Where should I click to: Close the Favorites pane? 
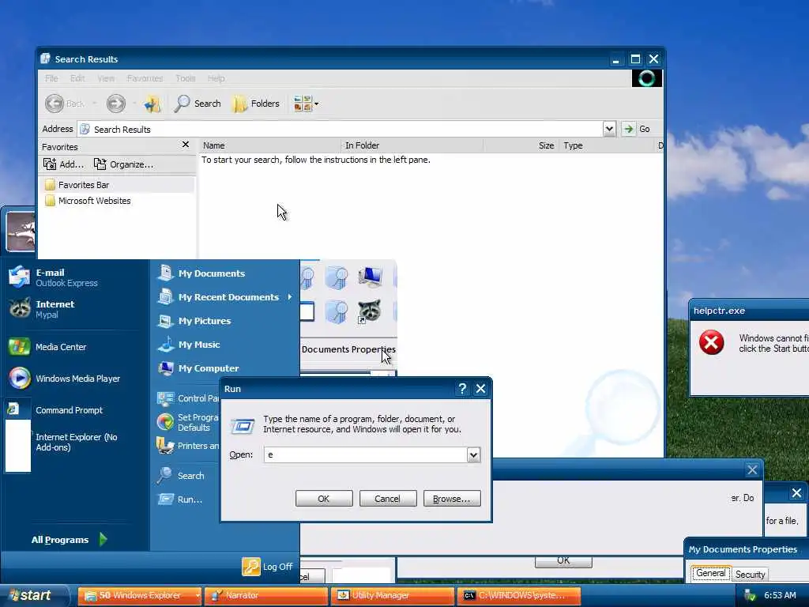tap(186, 145)
